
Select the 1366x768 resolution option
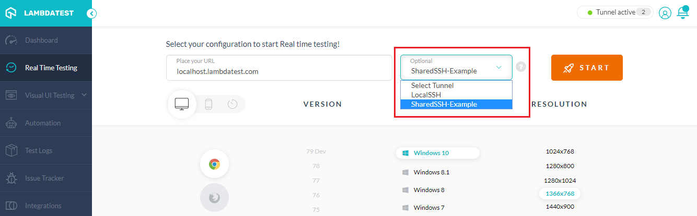pyautogui.click(x=560, y=194)
